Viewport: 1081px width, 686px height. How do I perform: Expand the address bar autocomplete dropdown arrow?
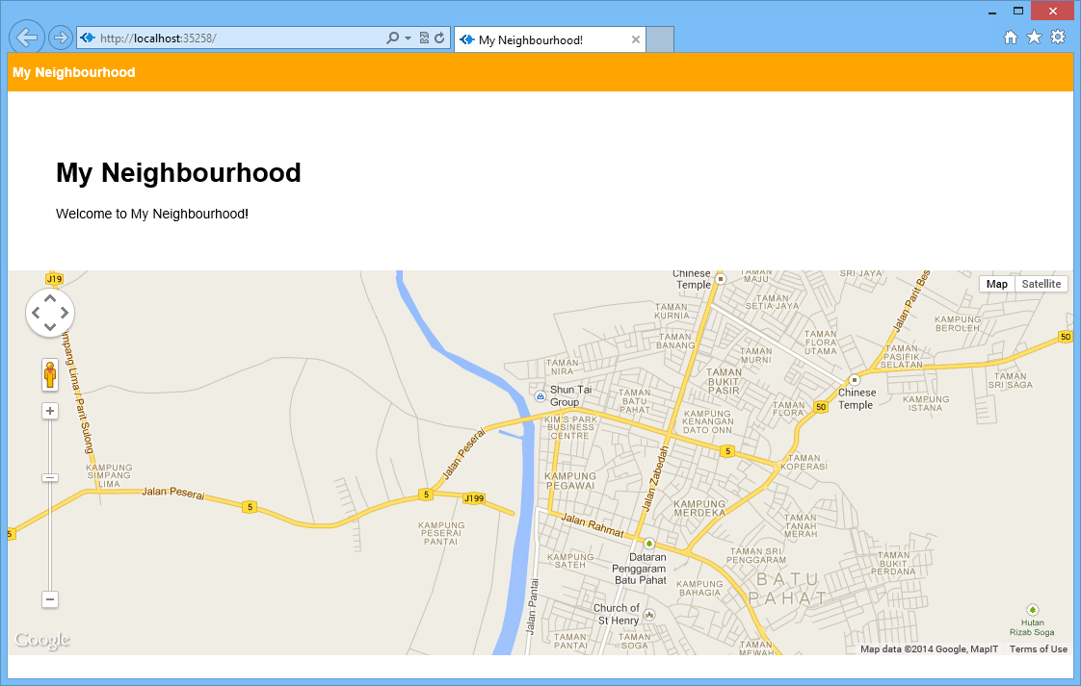(x=409, y=38)
